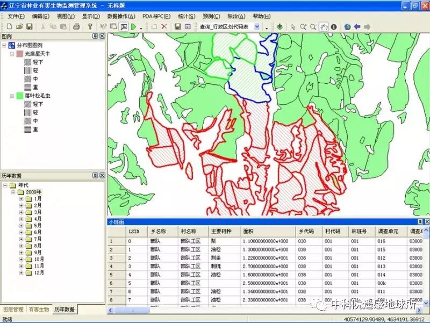Viewport: 430px width, 323px height.
Task: Open the 编辑(E) menu
Action: point(41,16)
